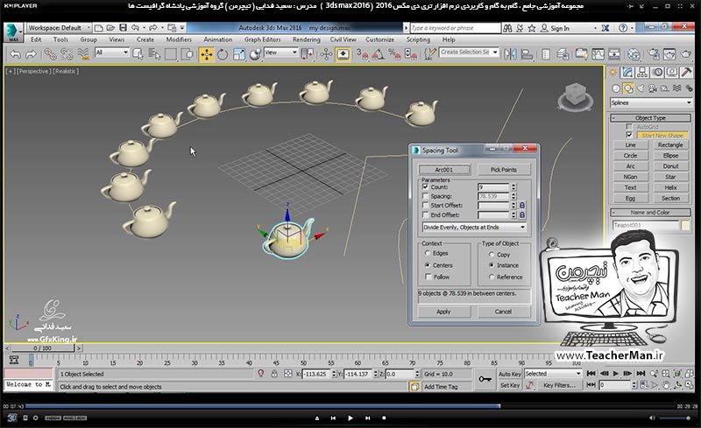
Task: Click the Save File icon in quick access toolbar
Action: click(123, 28)
